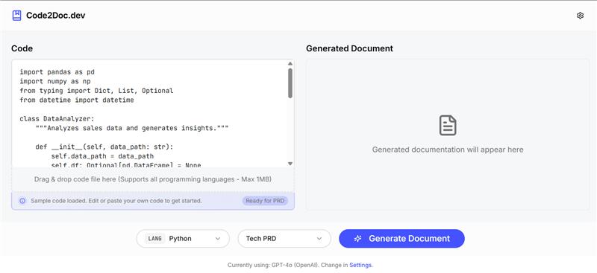Click the Ready for PRD badge
Viewport: 597px width, 273px height.
click(x=265, y=201)
